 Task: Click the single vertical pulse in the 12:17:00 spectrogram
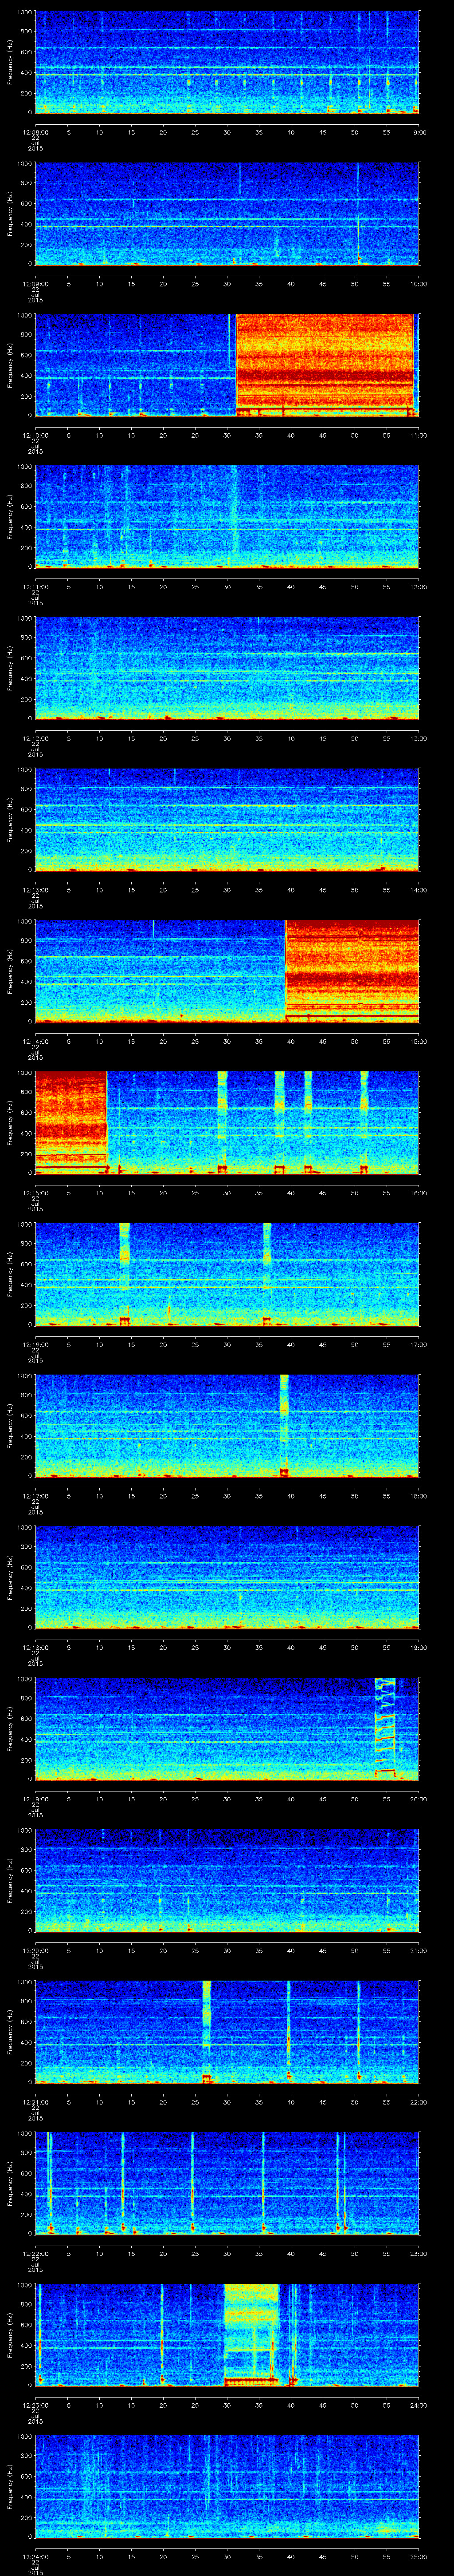pos(284,1425)
